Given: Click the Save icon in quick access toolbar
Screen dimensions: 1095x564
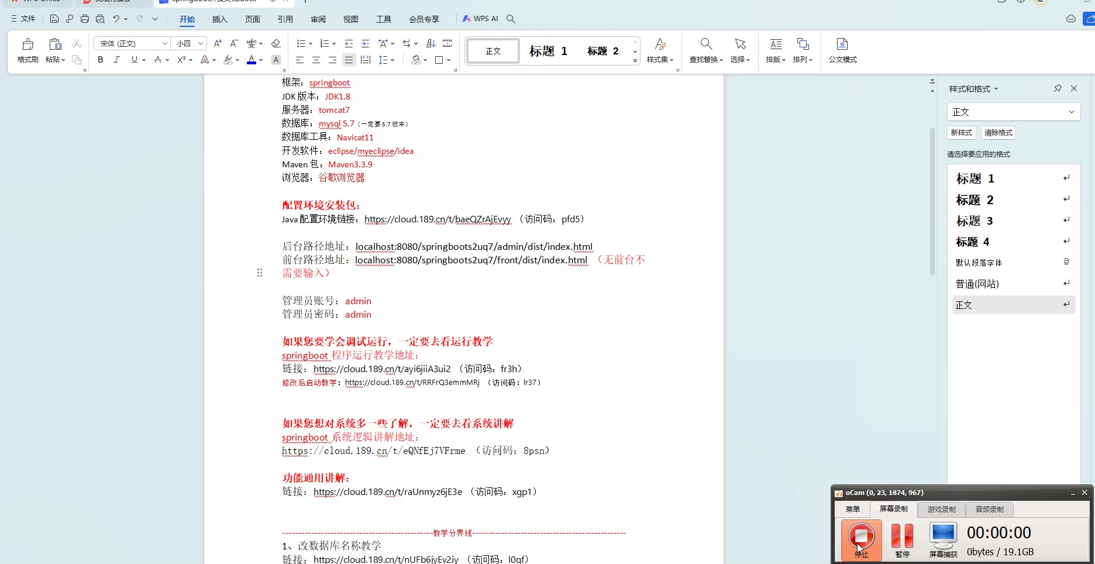Looking at the screenshot, I should [54, 19].
